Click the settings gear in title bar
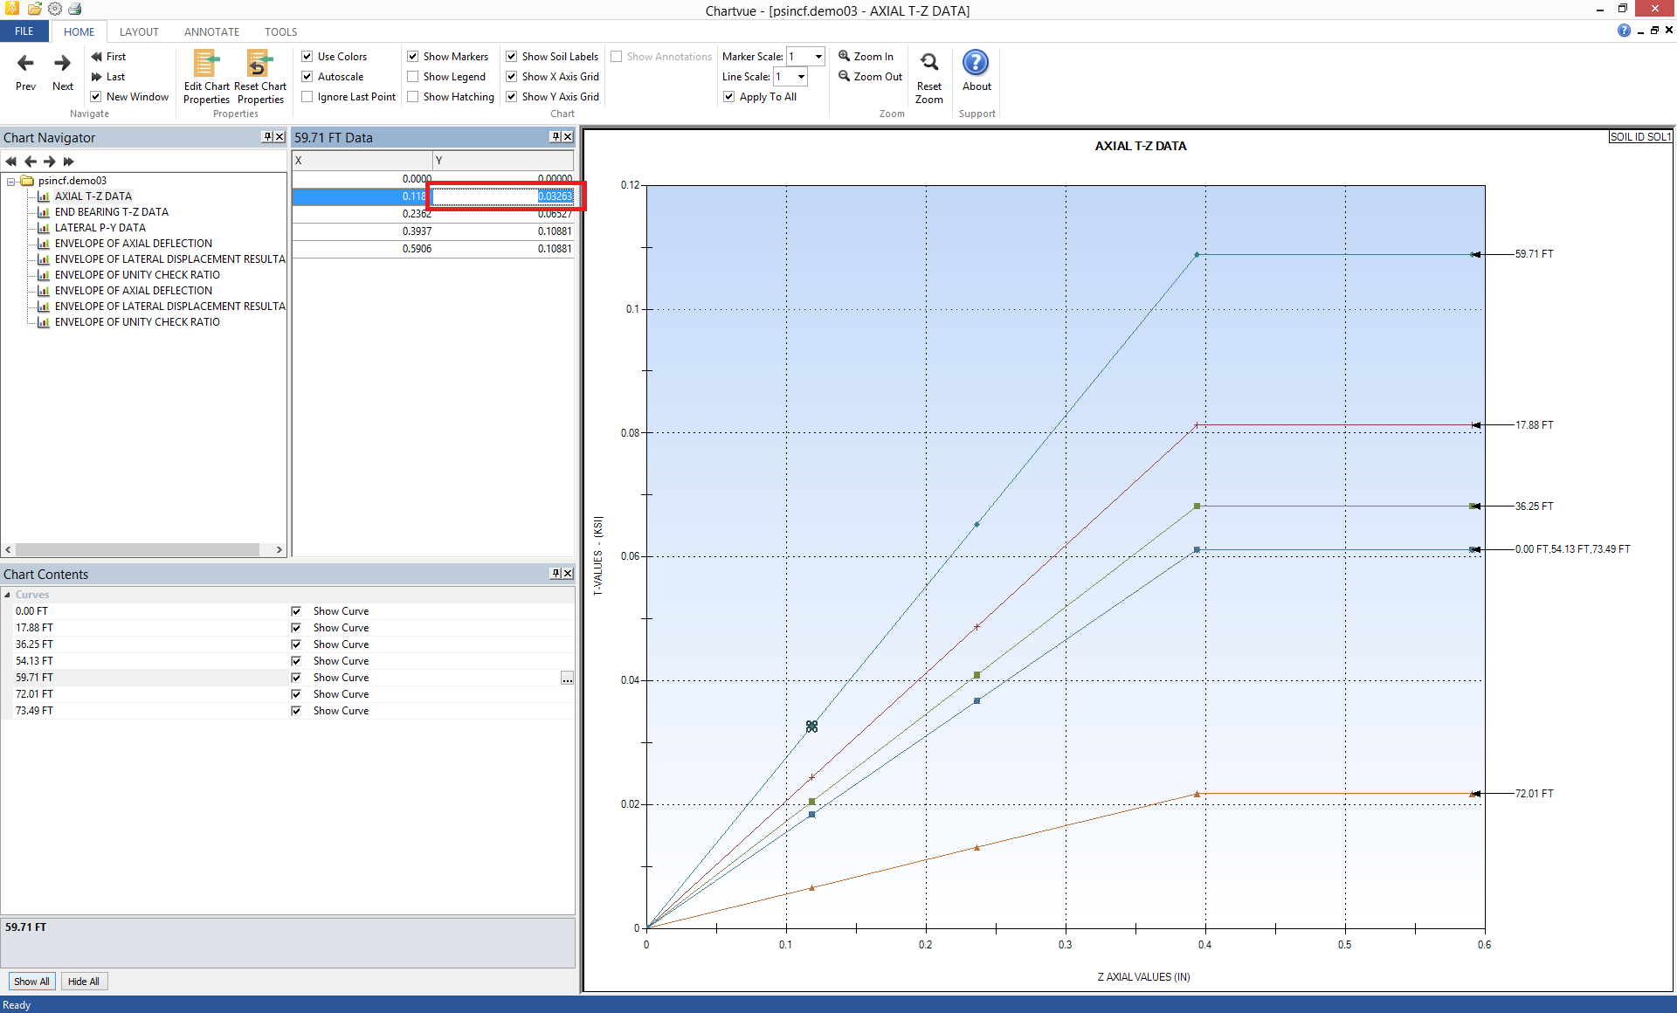This screenshot has height=1013, width=1677. 55,9
